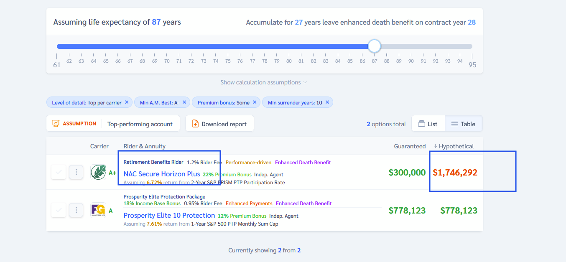Click the Currently showing 2 from 2 text
566x262 pixels.
(265, 250)
